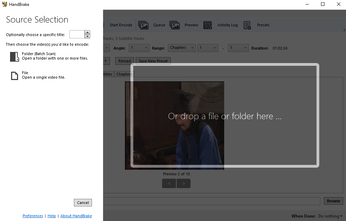Image resolution: width=346 pixels, height=221 pixels.
Task: Cancel the Source Selection panel
Action: (x=83, y=203)
